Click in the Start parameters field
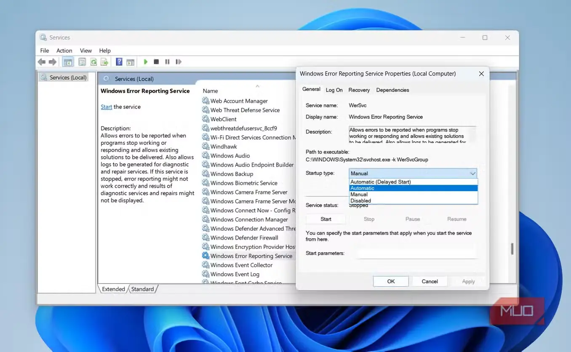Screen dimensions: 571x352 (418, 253)
